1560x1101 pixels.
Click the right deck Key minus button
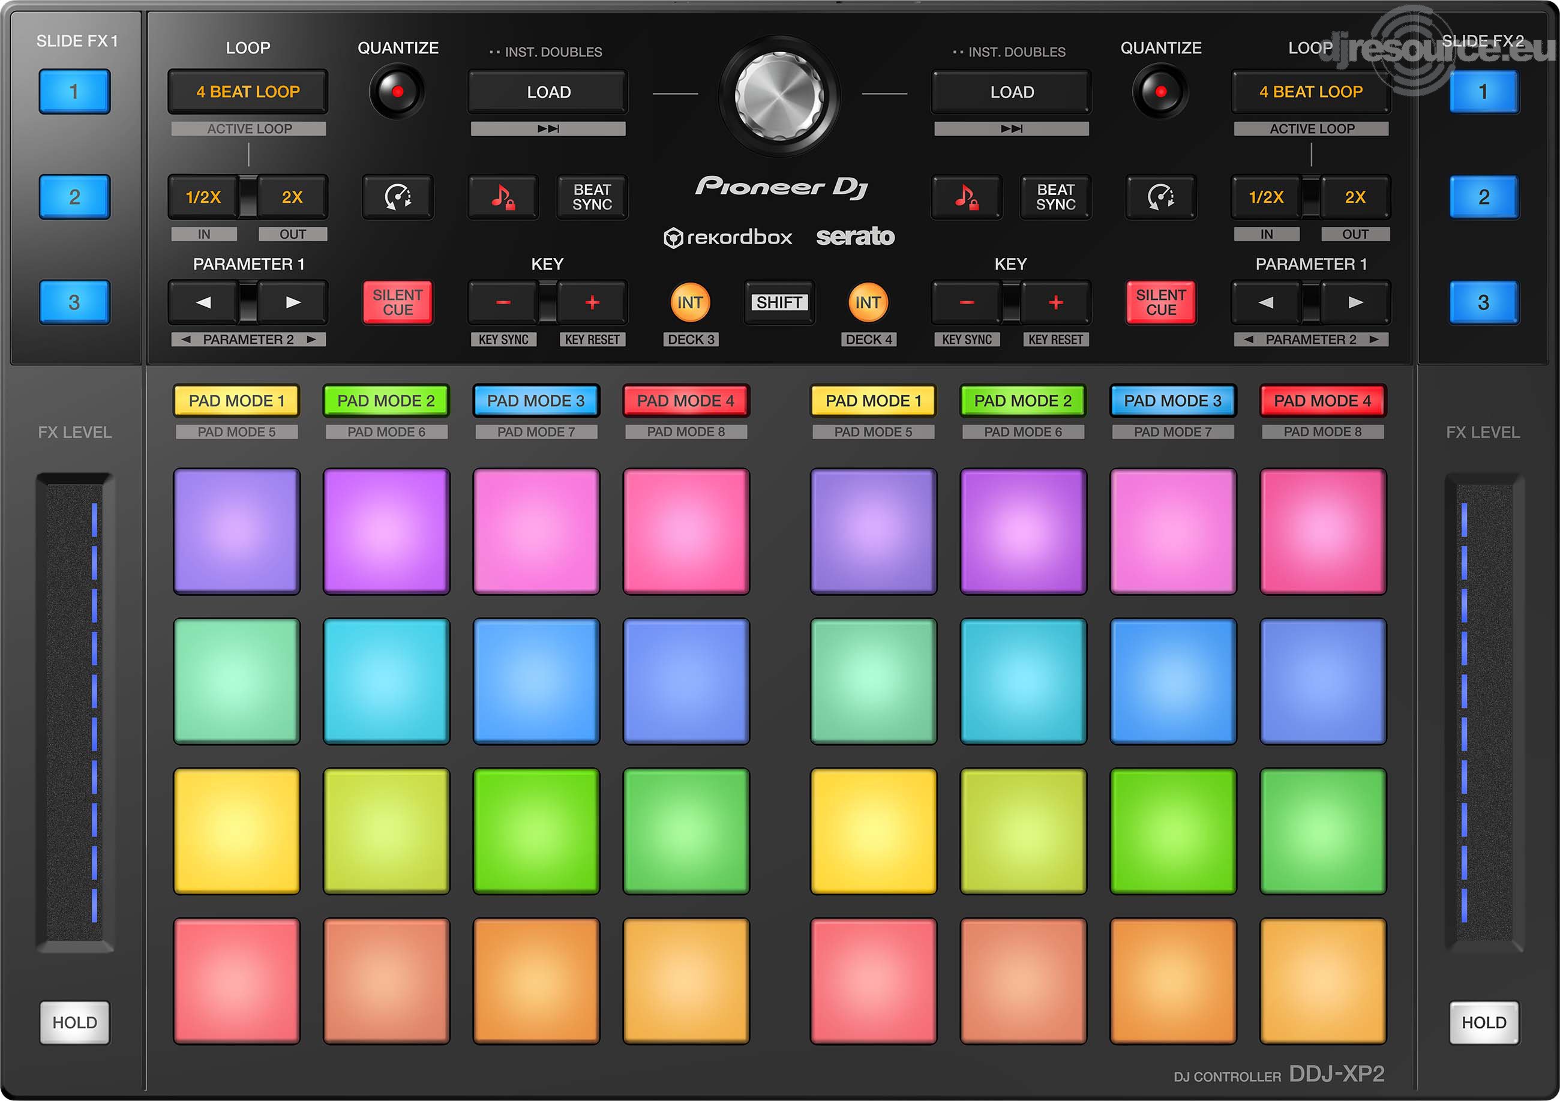[x=966, y=302]
